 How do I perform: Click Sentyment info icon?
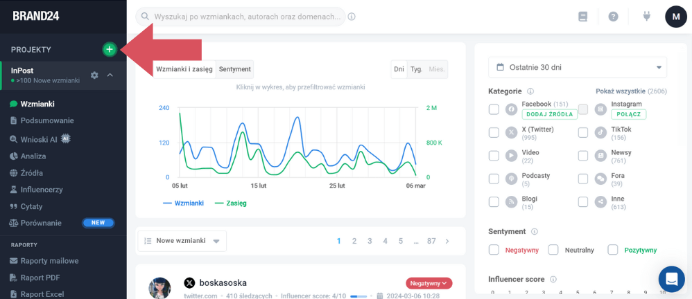pos(534,232)
